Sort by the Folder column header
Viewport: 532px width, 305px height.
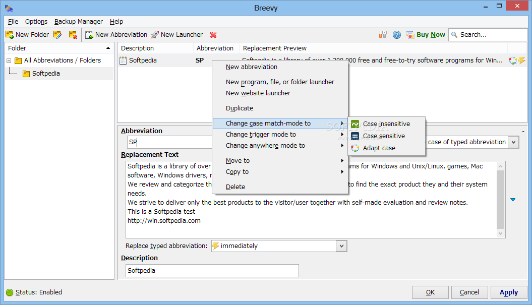pyautogui.click(x=60, y=48)
